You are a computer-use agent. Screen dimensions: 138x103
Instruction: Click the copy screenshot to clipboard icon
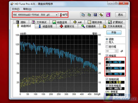pos(89,15)
